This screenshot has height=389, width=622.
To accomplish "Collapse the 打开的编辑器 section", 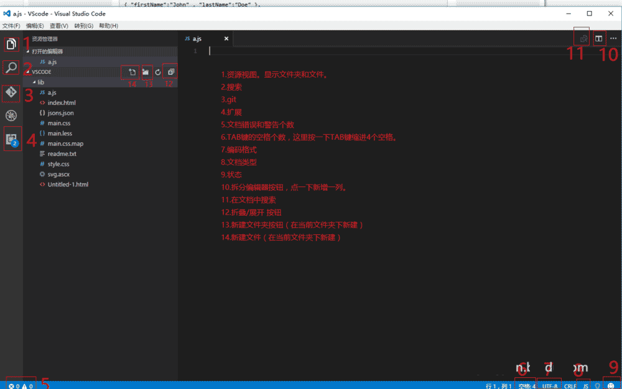I will coord(47,51).
